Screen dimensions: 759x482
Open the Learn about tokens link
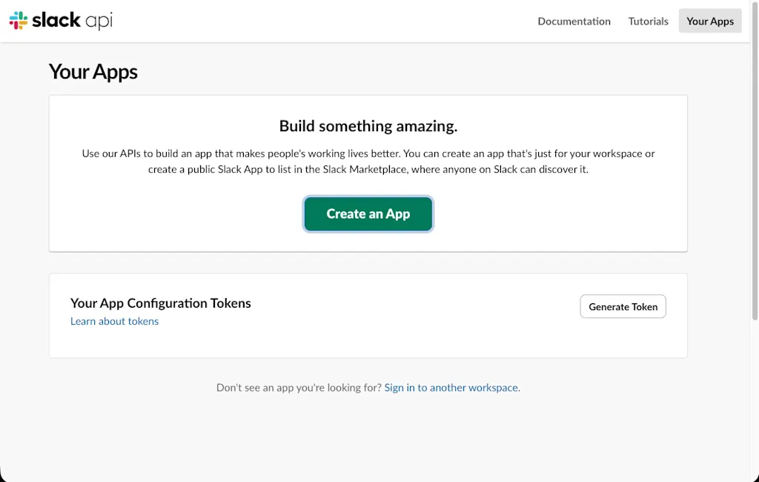pyautogui.click(x=114, y=321)
